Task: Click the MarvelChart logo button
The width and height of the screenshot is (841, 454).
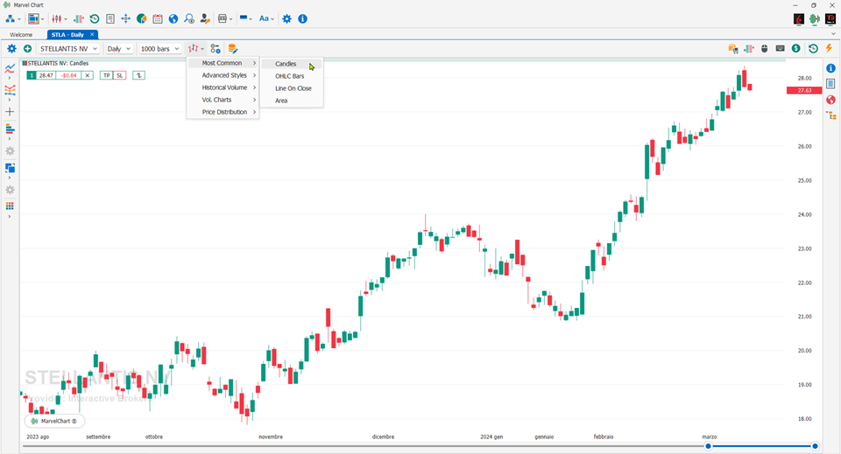Action: click(x=54, y=422)
